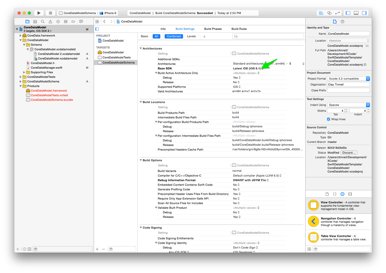Collapse Build Active Architecture Only row

tap(156, 73)
